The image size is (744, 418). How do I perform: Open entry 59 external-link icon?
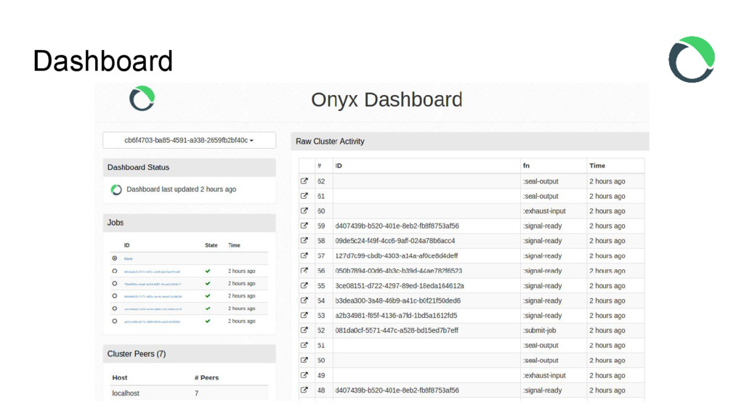(304, 226)
